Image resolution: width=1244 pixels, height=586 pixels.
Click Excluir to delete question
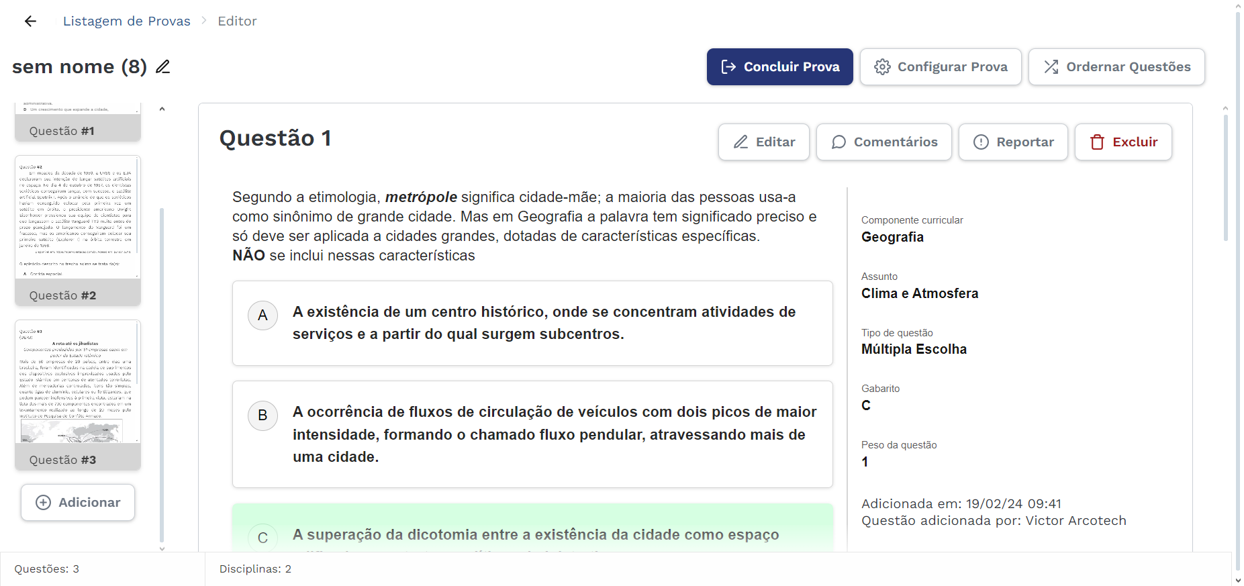click(x=1122, y=142)
